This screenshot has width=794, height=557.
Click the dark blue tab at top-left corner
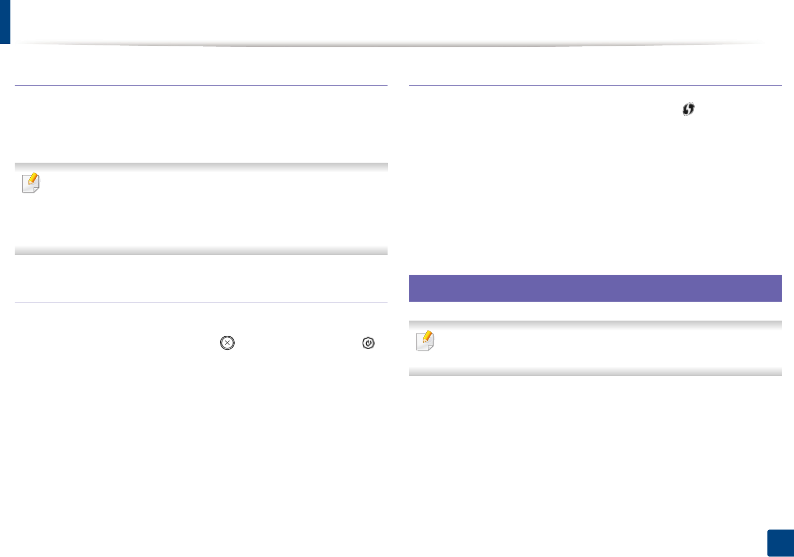(5, 21)
